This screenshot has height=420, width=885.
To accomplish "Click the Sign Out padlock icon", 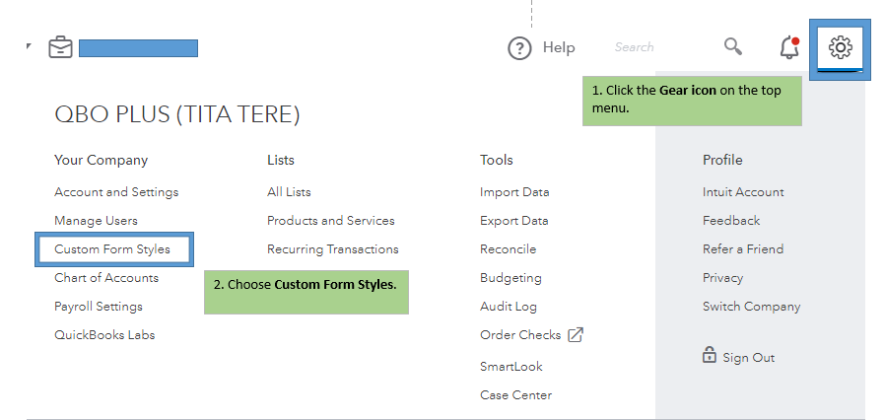I will click(x=709, y=356).
